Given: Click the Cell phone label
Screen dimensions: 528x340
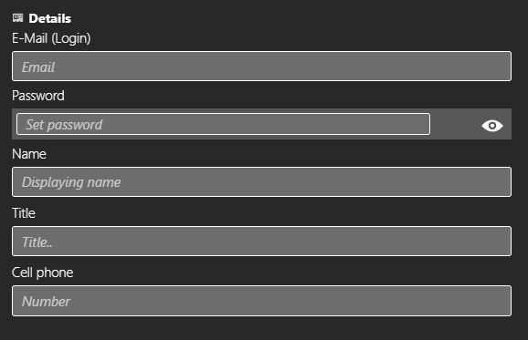Looking at the screenshot, I should point(42,273).
